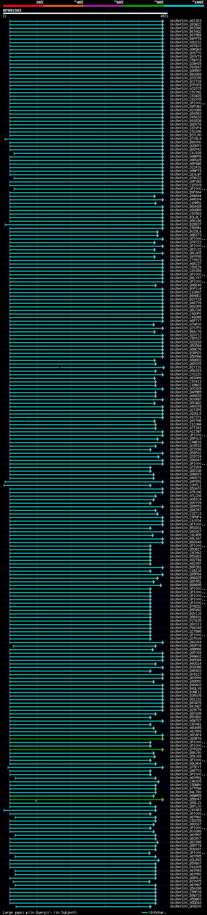The height and width of the screenshot is (915, 207).
Task: Select hit UniRef100_C5X1M6
Action: 186,132
